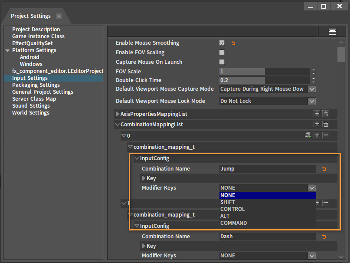
Task: Open Server Class Map
Action: click(x=34, y=99)
